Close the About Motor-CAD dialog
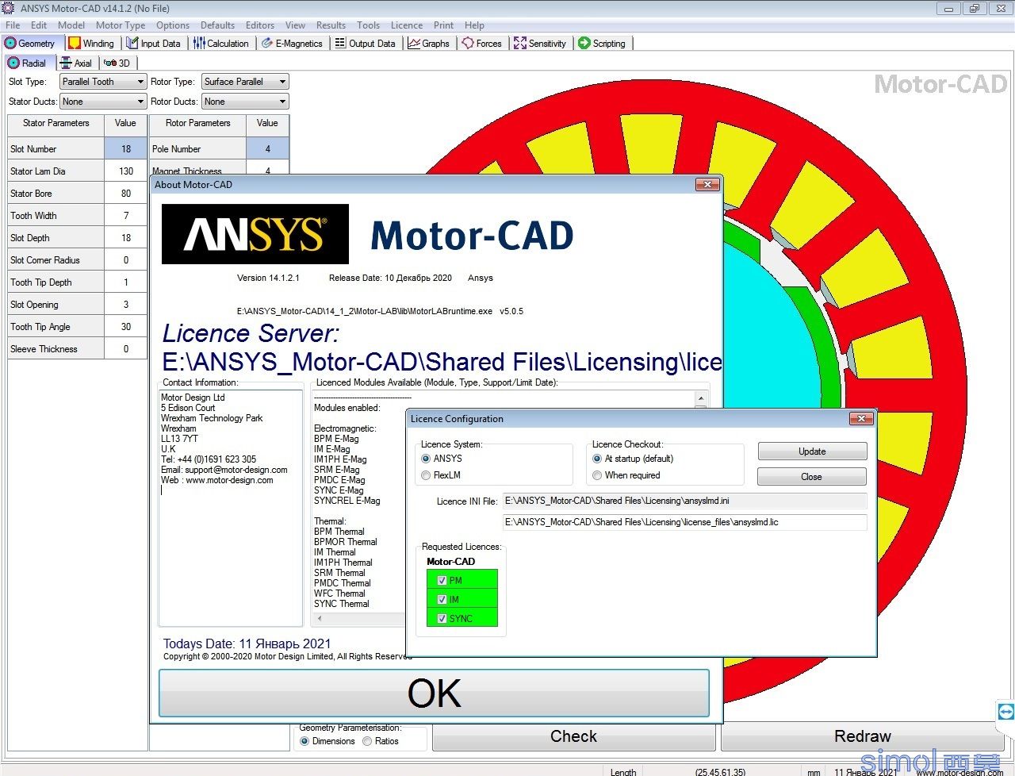The height and width of the screenshot is (776, 1015). tap(707, 184)
